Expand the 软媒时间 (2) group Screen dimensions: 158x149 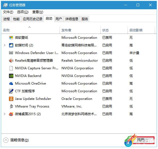tap(5, 45)
